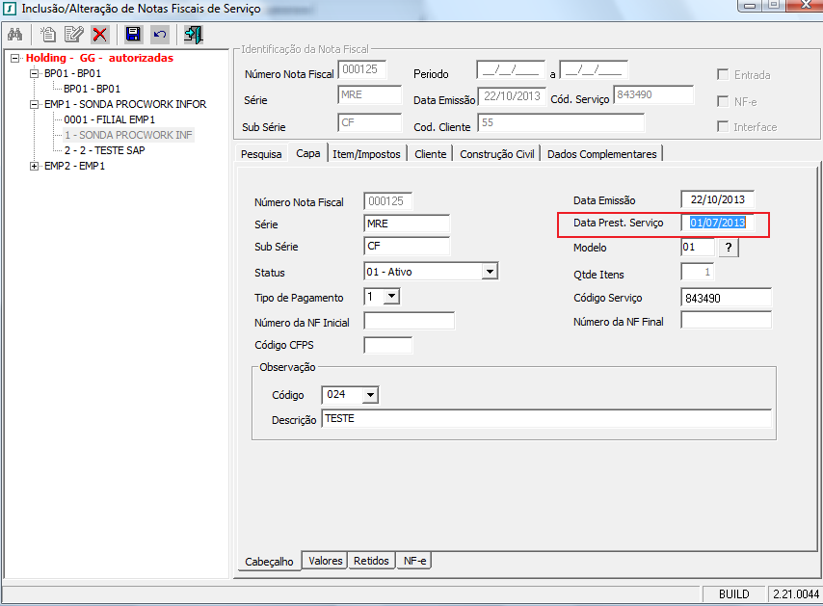
Task: Toggle the NF-e checkbox
Action: coord(723,101)
